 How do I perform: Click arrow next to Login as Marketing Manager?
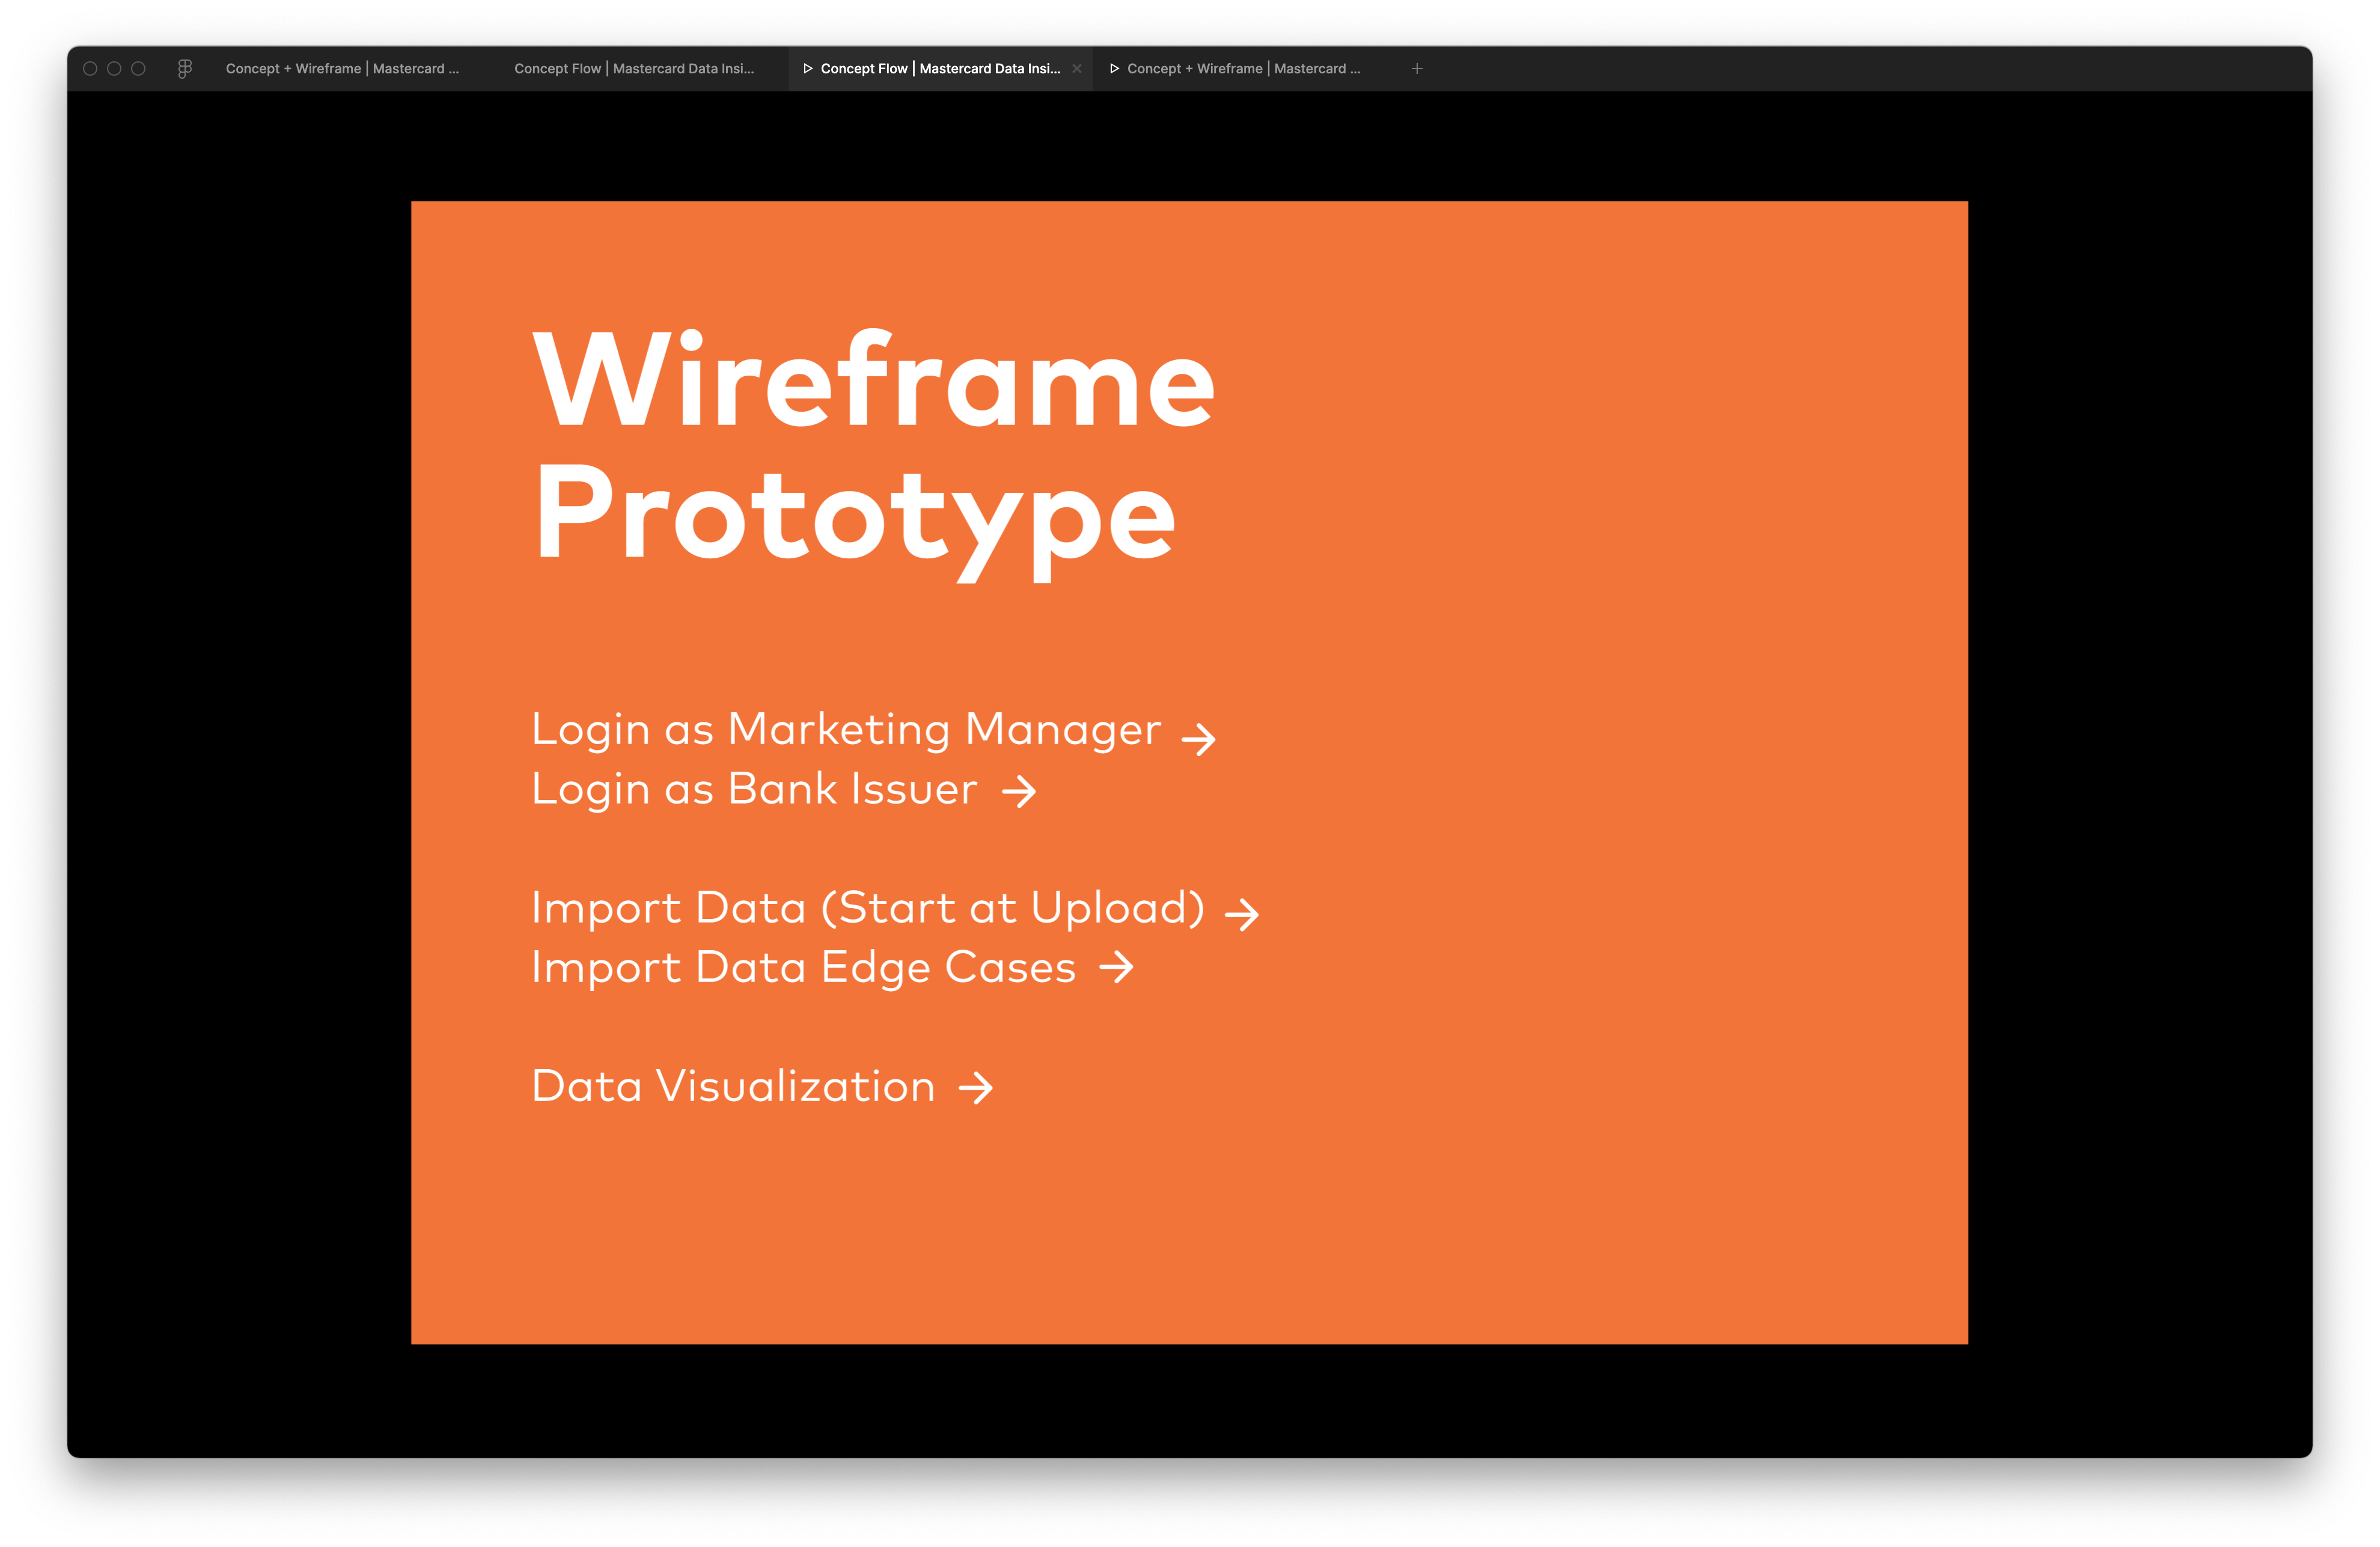click(1199, 739)
